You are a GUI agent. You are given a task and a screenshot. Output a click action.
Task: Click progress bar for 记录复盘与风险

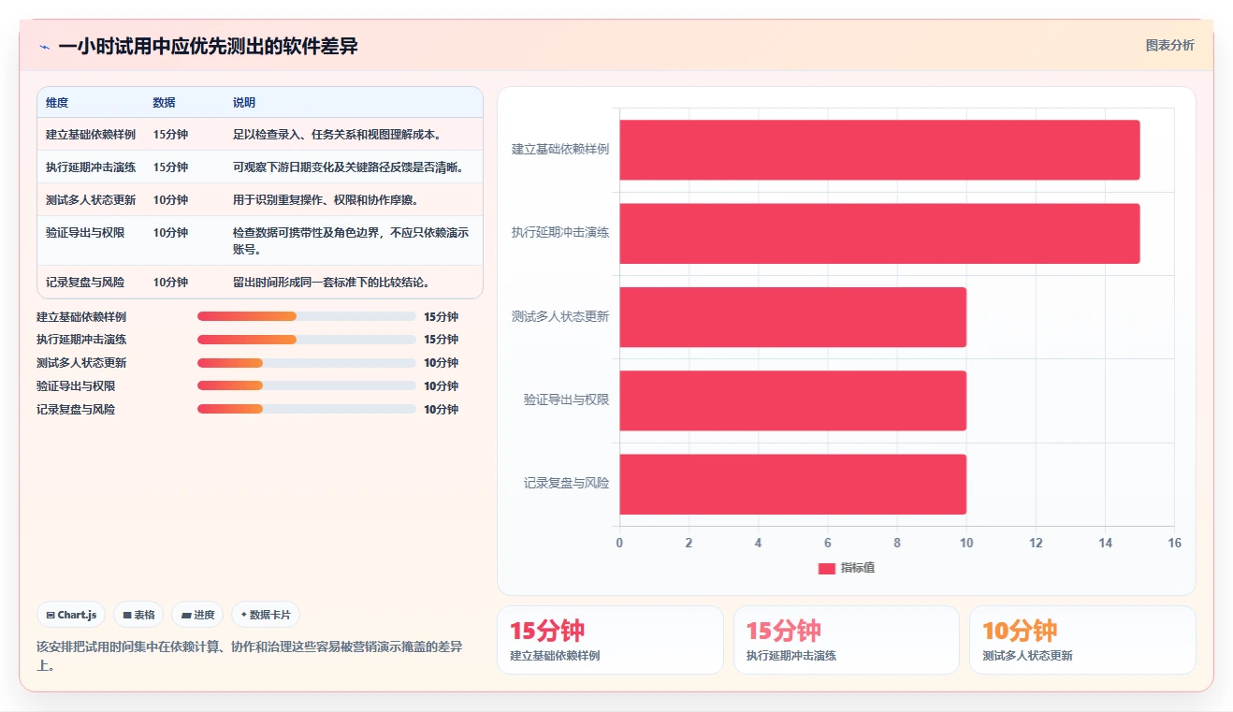tap(307, 410)
